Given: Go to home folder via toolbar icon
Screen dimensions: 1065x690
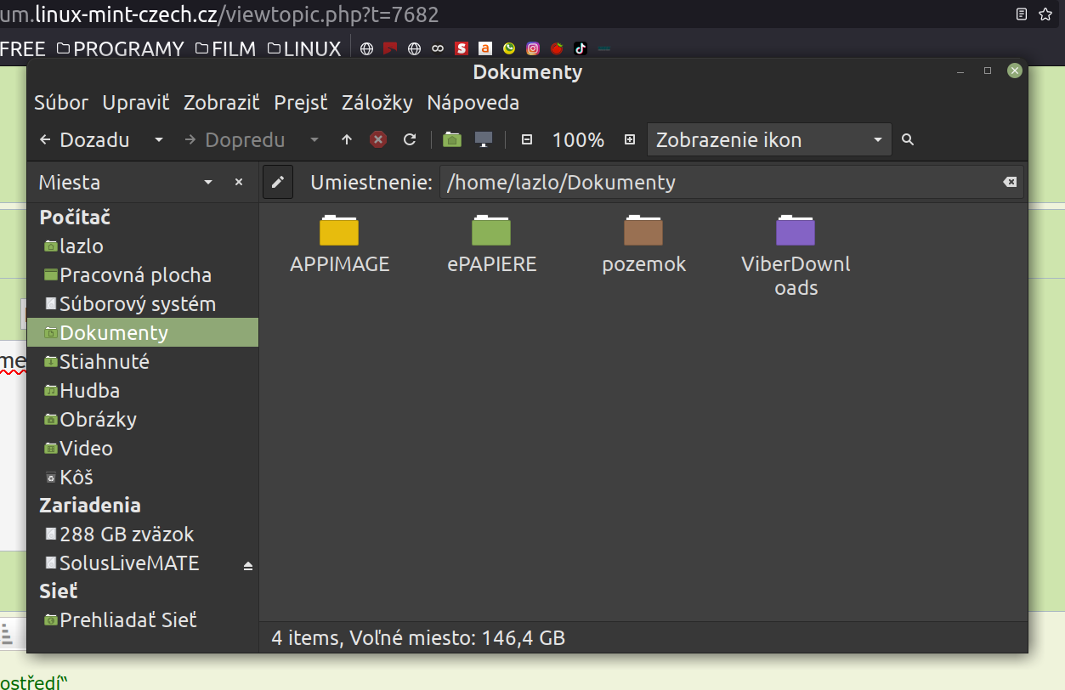Looking at the screenshot, I should point(452,140).
